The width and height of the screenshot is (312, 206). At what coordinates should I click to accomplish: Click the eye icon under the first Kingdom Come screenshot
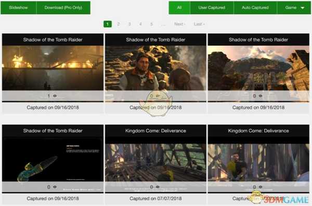tap(158, 187)
